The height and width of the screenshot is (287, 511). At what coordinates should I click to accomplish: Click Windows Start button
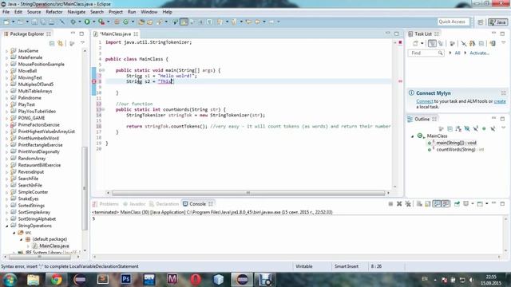tap(10, 280)
